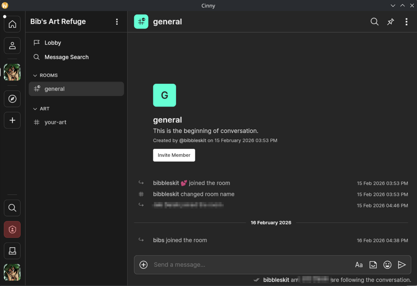Open sticker picker icon
This screenshot has width=417, height=286.
pos(373,265)
